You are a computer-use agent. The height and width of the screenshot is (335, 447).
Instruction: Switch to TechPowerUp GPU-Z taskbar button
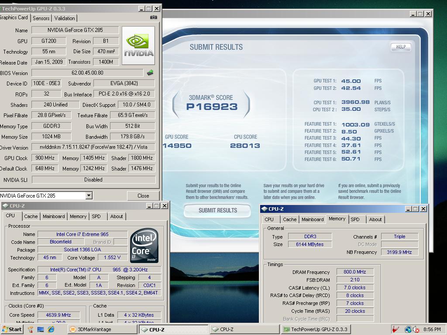pos(316,329)
